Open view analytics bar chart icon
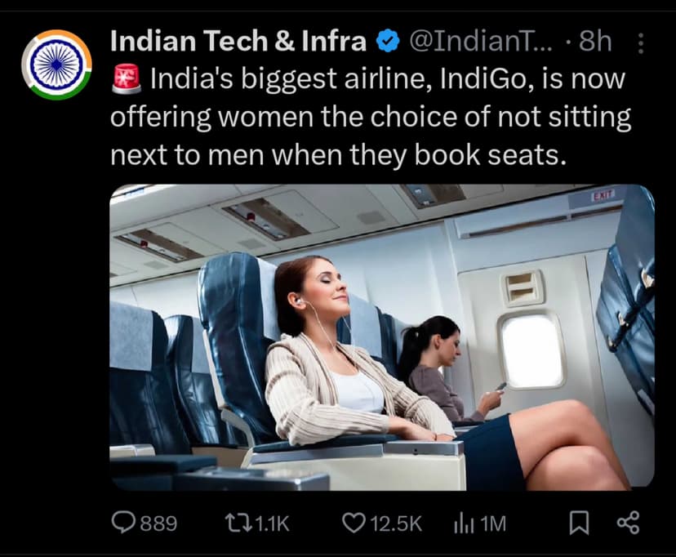Screen dimensions: 676x557 464,524
